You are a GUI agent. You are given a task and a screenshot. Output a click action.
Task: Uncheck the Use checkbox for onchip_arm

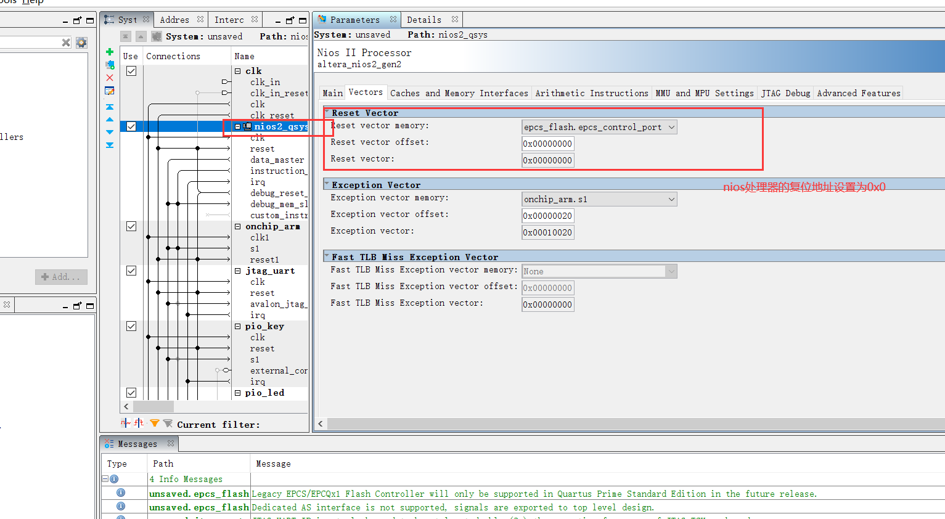click(131, 226)
